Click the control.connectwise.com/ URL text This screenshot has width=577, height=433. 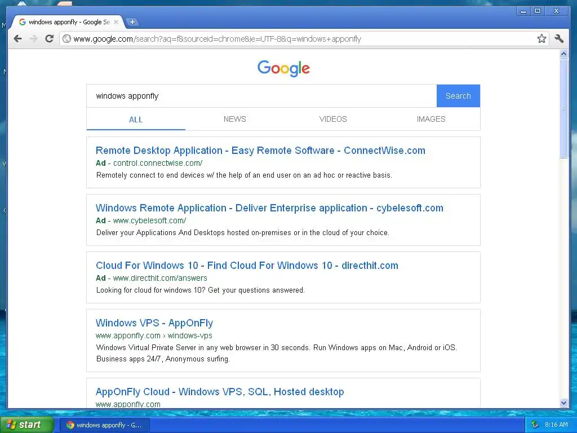[158, 163]
